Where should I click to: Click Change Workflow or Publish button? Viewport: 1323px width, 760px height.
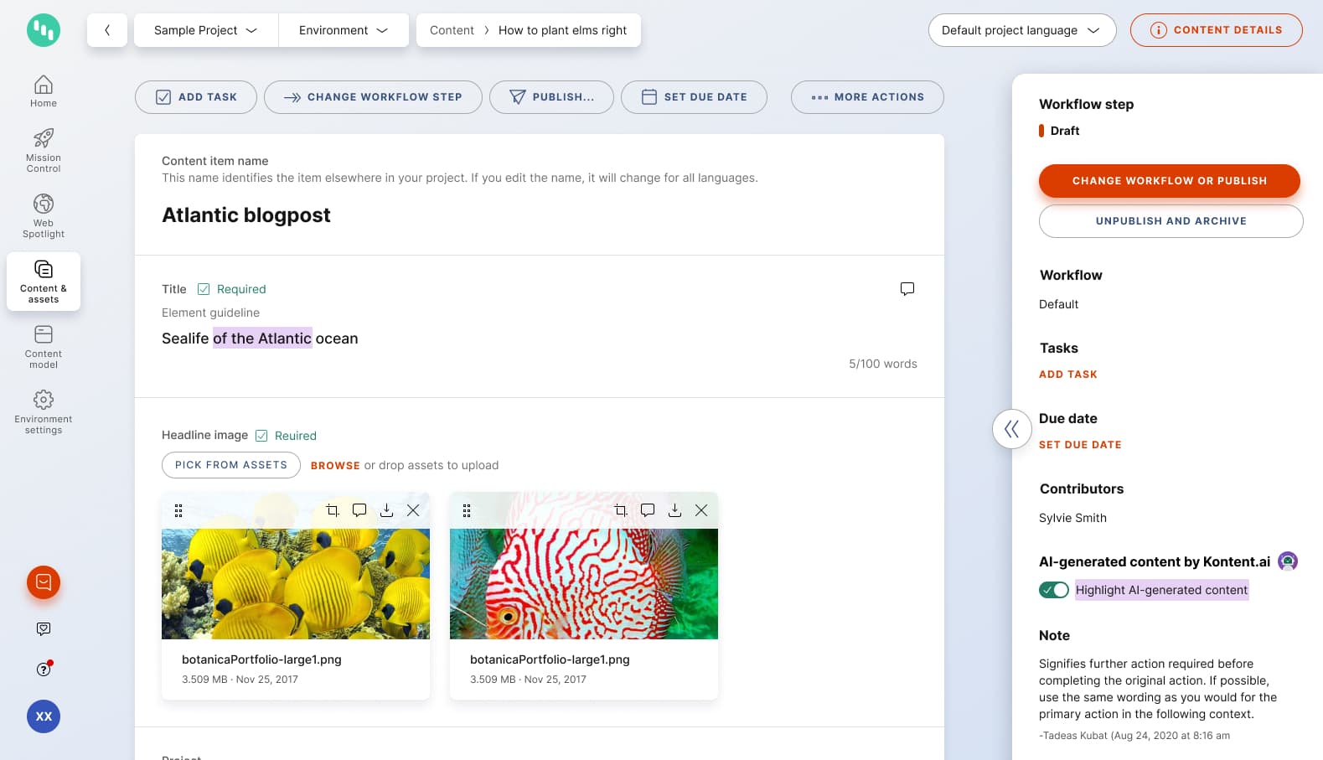click(1169, 181)
